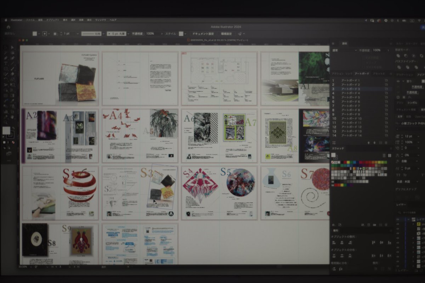Open the Apple menu

[6, 20]
